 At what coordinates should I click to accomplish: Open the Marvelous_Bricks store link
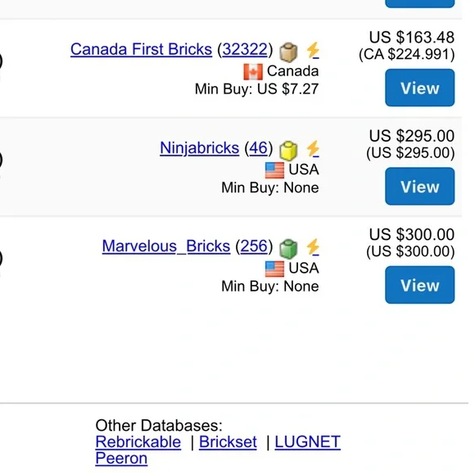coord(166,247)
